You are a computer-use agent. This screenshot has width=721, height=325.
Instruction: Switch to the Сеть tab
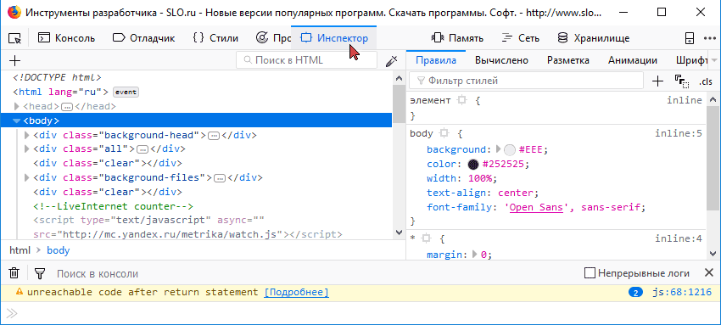pyautogui.click(x=521, y=38)
